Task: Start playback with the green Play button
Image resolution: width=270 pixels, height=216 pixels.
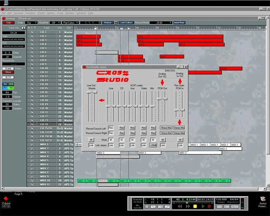Action: click(203, 206)
